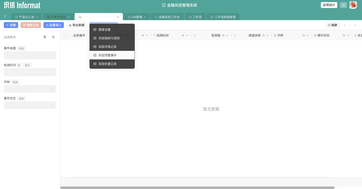This screenshot has height=189, width=362.
Task: Click the 刷新 refresh button
Action: [x=332, y=25]
